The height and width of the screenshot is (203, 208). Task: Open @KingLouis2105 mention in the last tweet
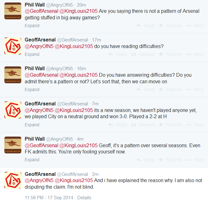click(74, 181)
